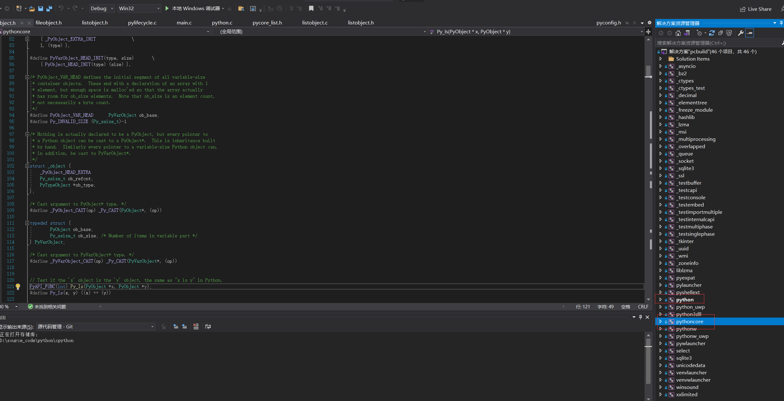Start the local Windows debugger

167,9
